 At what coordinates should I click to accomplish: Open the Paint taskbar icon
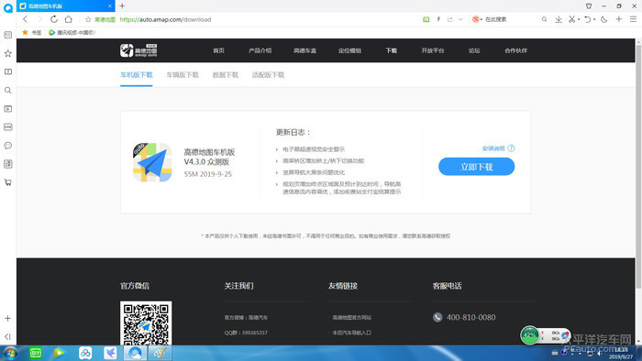tap(160, 354)
